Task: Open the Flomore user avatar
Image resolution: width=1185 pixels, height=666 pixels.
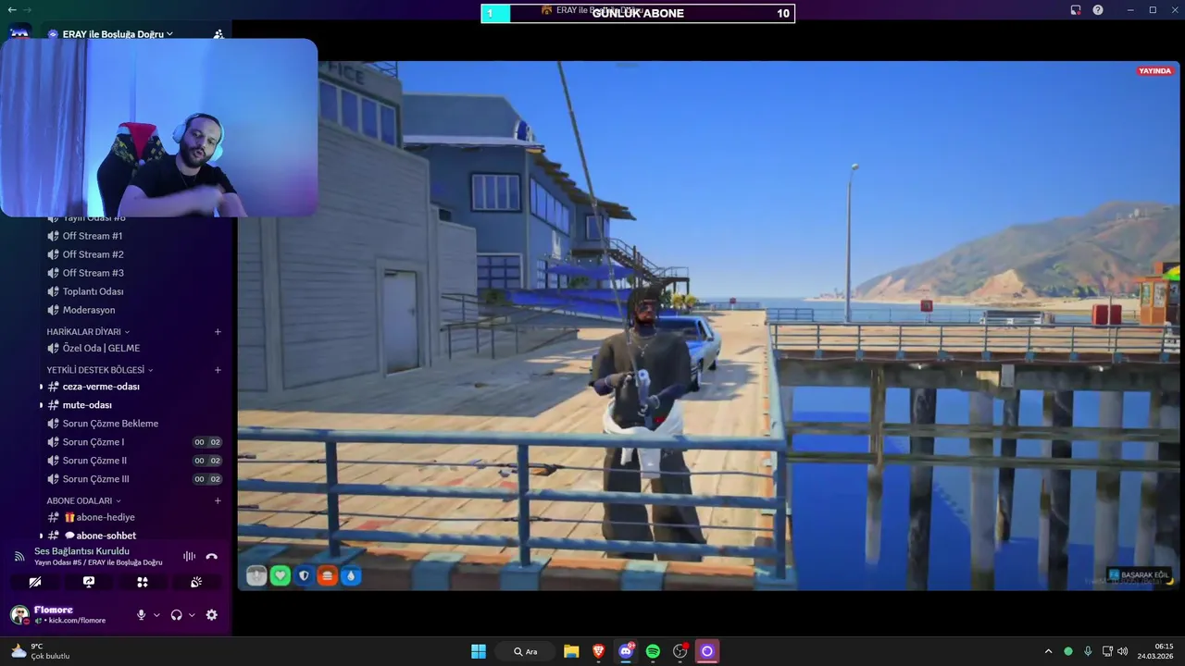Action: pyautogui.click(x=19, y=615)
